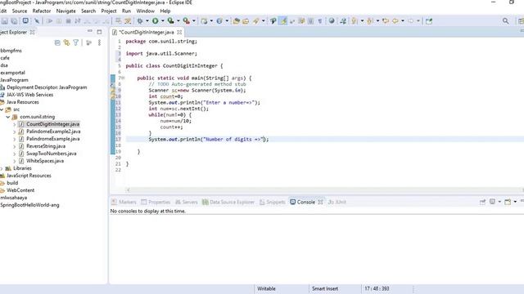Screen dimensions: 524x294
Task: Open the Coverage dropdown arrow
Action: point(178,21)
